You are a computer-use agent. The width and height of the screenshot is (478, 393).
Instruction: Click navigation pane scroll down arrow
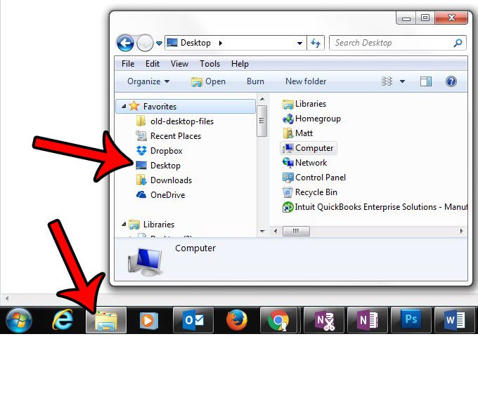[x=262, y=232]
